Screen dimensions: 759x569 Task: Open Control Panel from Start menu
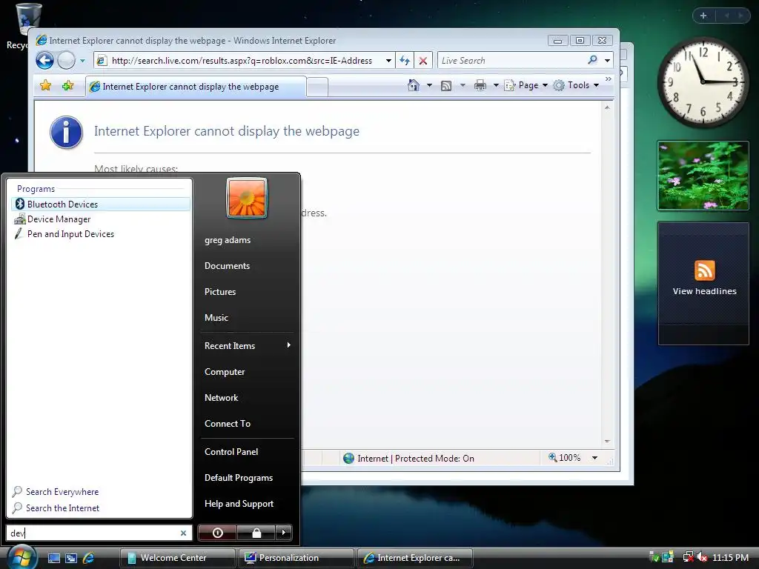(231, 452)
